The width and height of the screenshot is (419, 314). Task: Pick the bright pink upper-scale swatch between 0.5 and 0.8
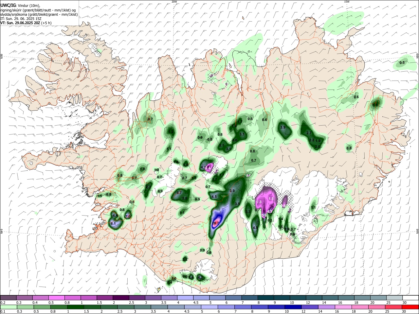coord(56,298)
